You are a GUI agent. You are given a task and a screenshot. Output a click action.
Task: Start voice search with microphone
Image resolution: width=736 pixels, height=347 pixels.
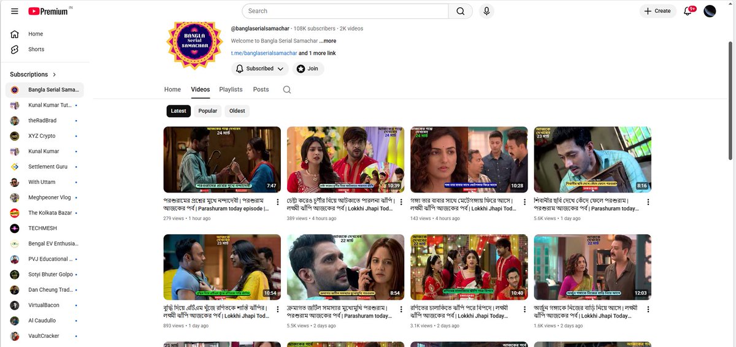[x=486, y=11]
